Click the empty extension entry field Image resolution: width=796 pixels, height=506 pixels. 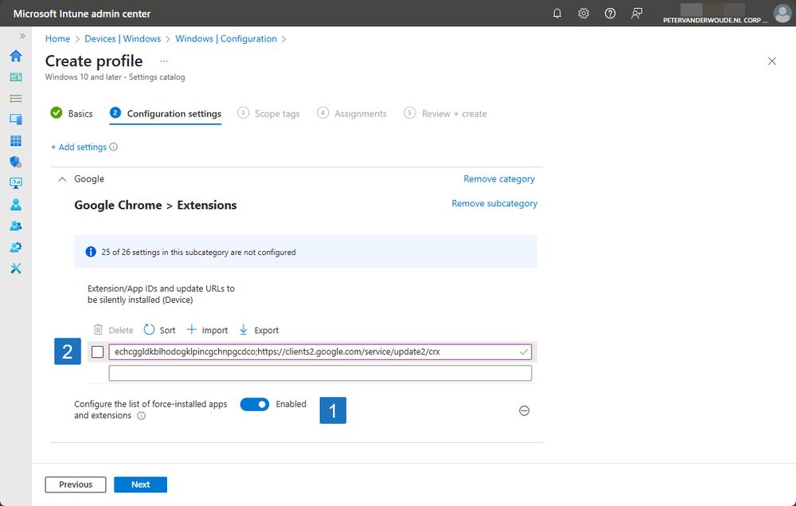[x=320, y=373]
